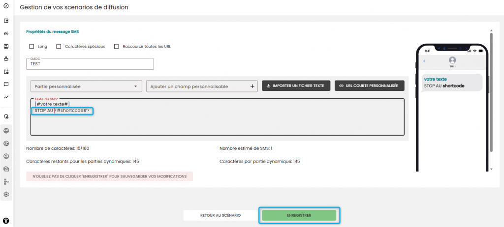Open the chat message bubble icon
Image resolution: width=504 pixels, height=227 pixels.
pyautogui.click(x=6, y=84)
